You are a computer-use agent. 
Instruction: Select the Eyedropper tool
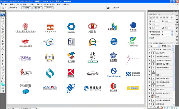[x=3, y=73]
